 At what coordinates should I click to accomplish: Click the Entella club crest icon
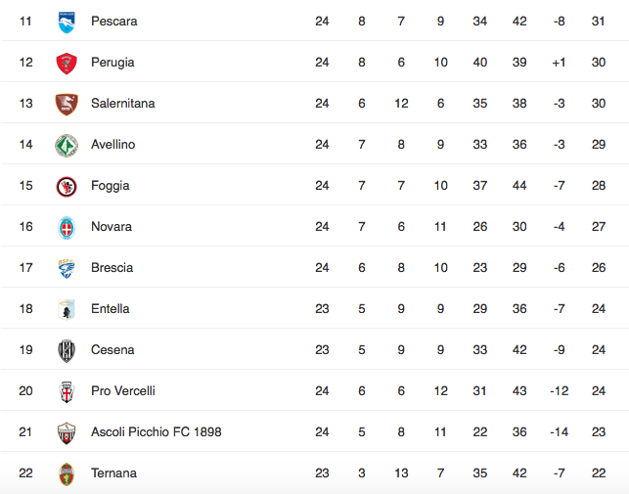[67, 309]
